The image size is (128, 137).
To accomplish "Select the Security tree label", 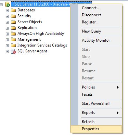I will click(x=24, y=16).
